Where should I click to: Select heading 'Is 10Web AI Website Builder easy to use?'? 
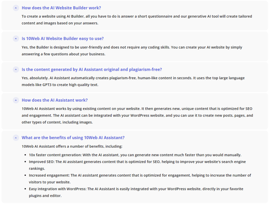pos(63,39)
